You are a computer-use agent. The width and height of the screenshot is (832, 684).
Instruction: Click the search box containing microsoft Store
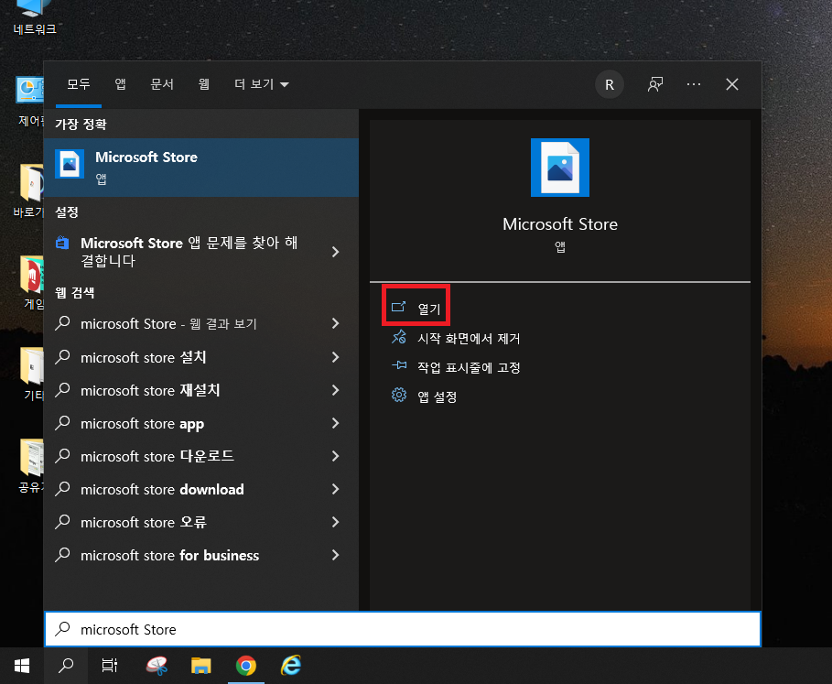pos(403,629)
